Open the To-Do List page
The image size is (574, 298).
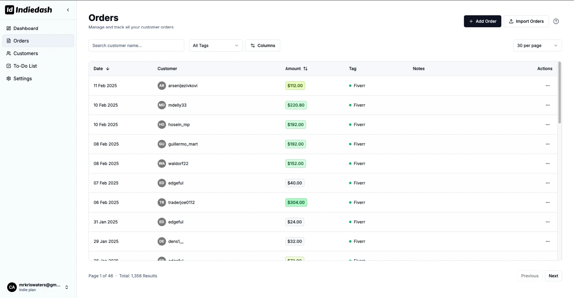25,66
